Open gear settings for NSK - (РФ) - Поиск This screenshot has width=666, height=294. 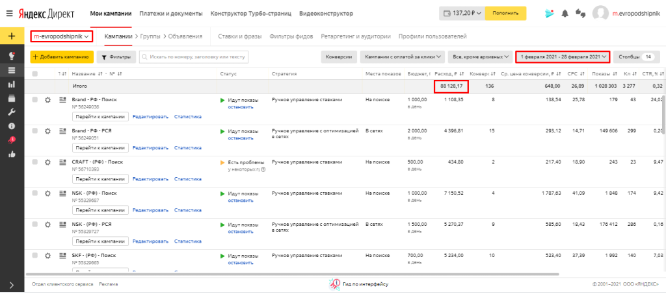[47, 193]
